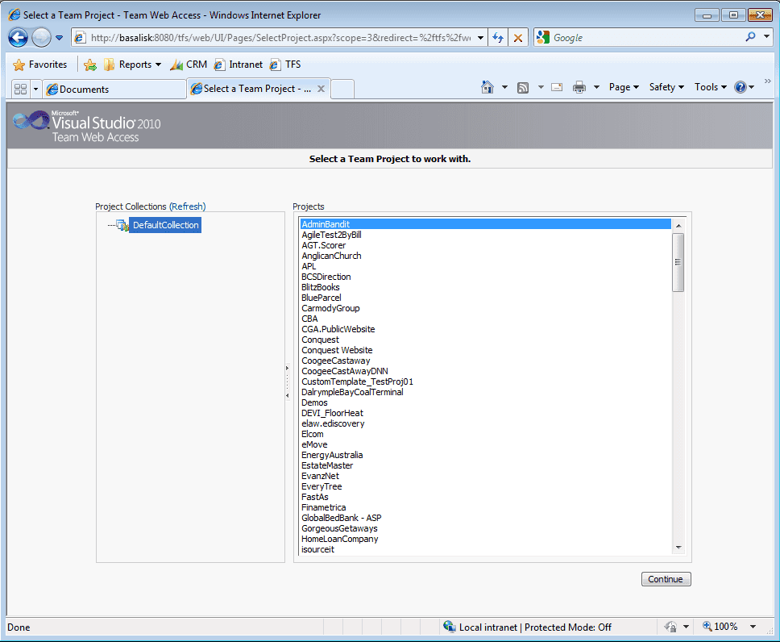Click the Print icon in command bar
This screenshot has height=642, width=780.
point(579,88)
